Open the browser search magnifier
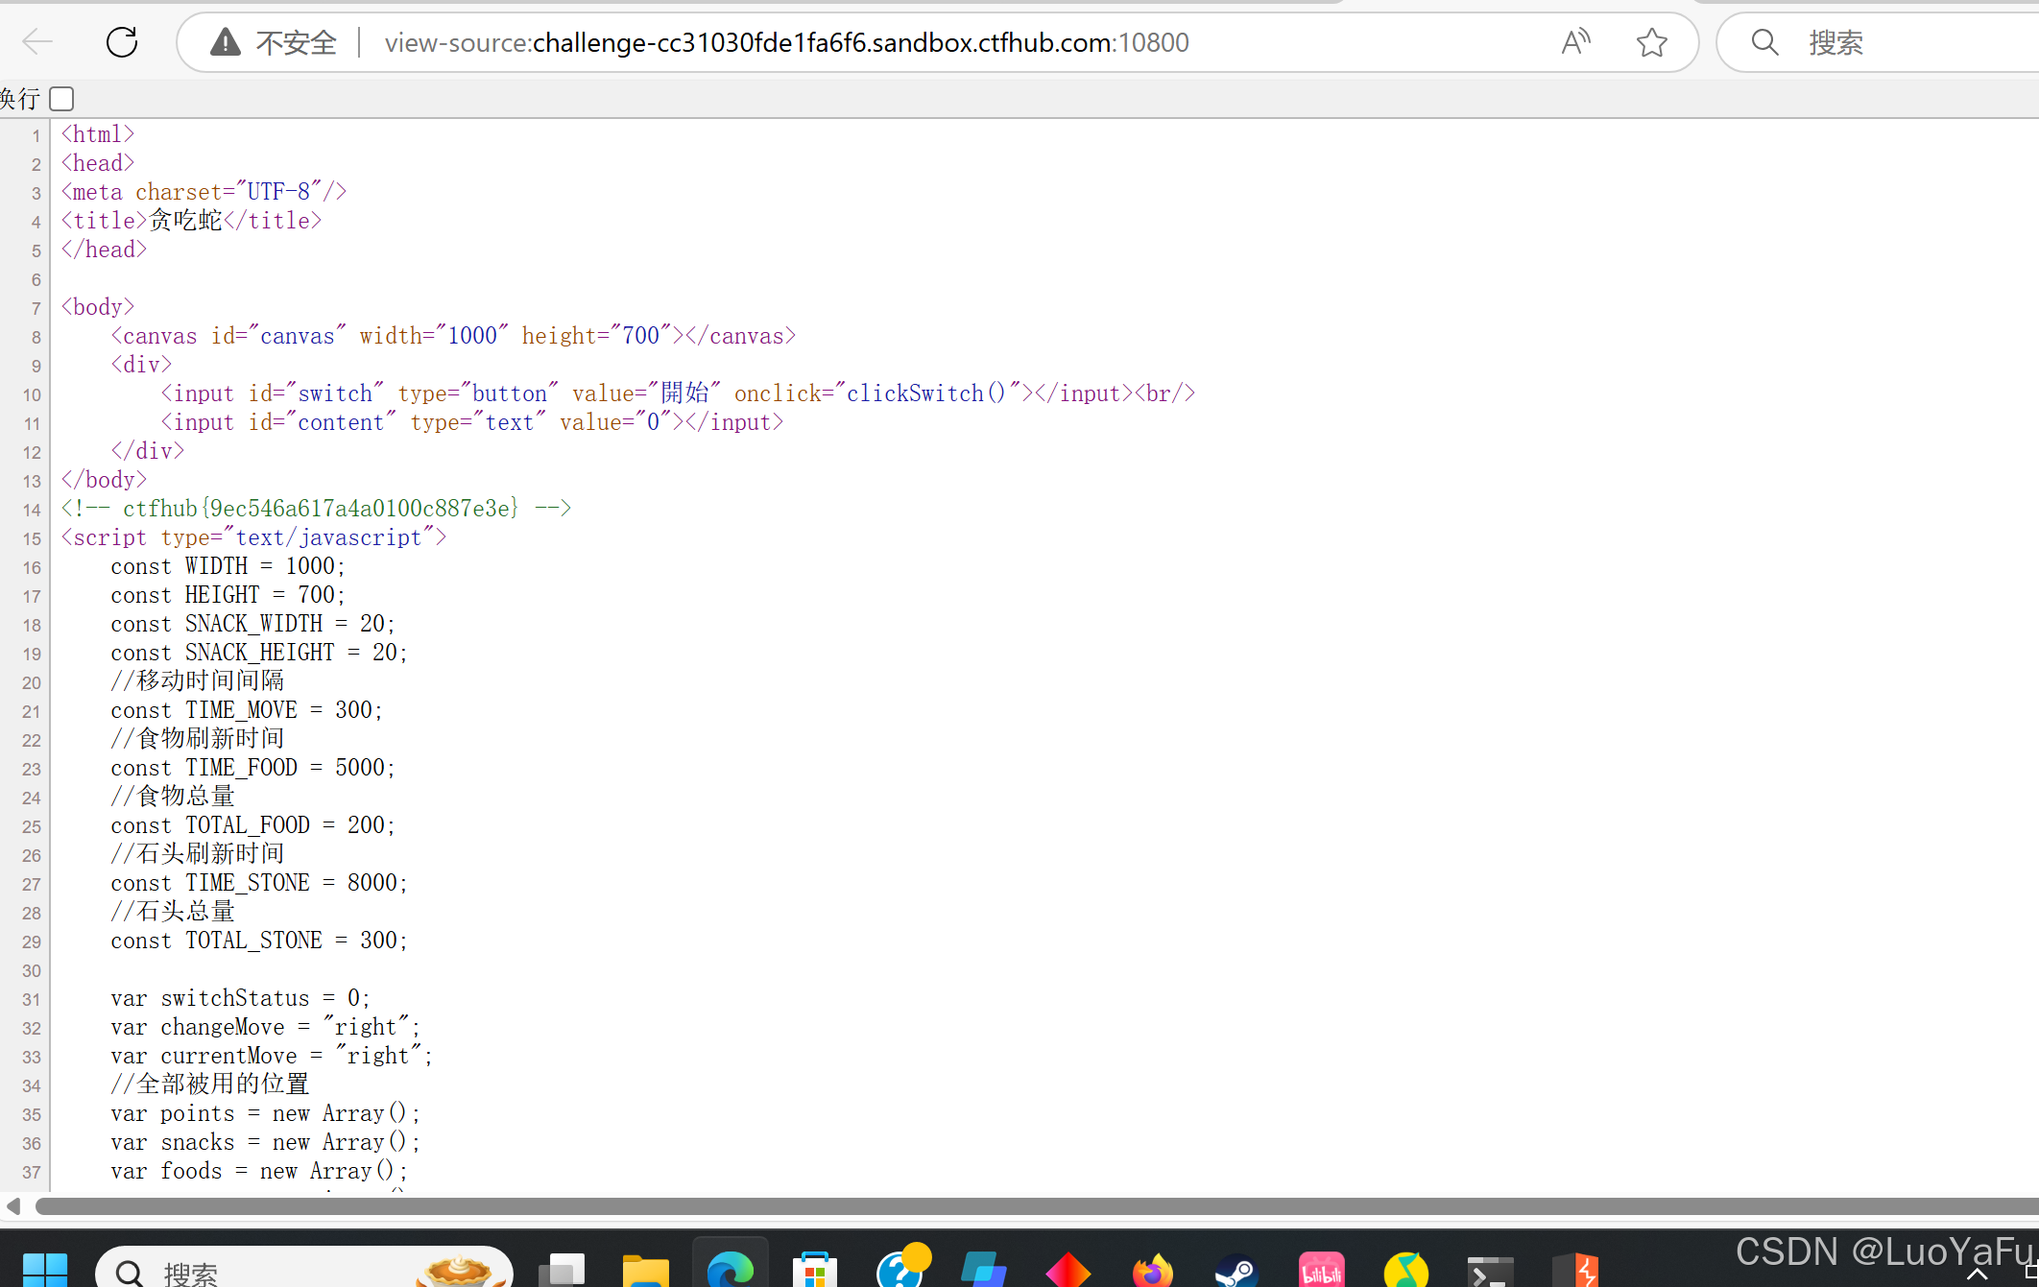This screenshot has height=1287, width=2039. click(x=1764, y=42)
